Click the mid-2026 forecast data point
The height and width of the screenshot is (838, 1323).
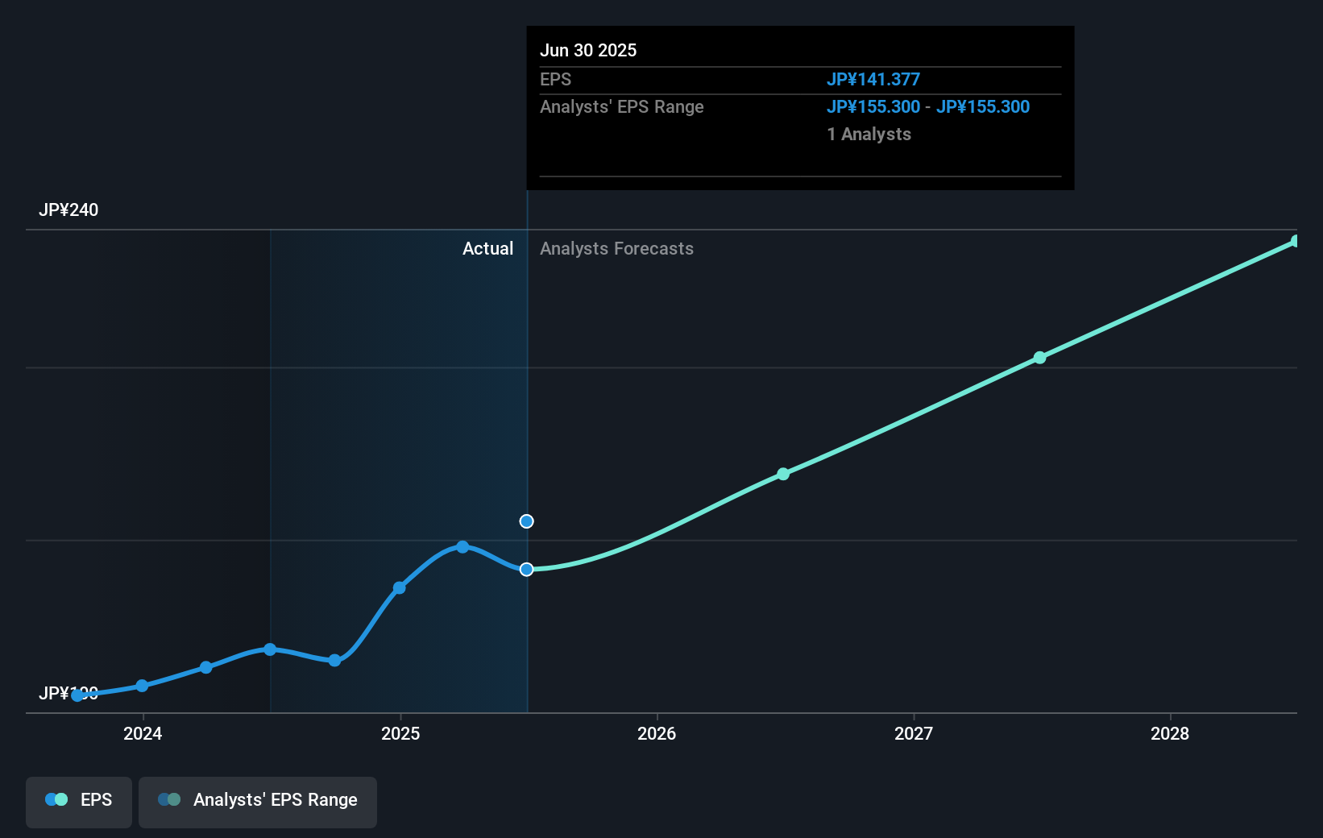tap(782, 474)
